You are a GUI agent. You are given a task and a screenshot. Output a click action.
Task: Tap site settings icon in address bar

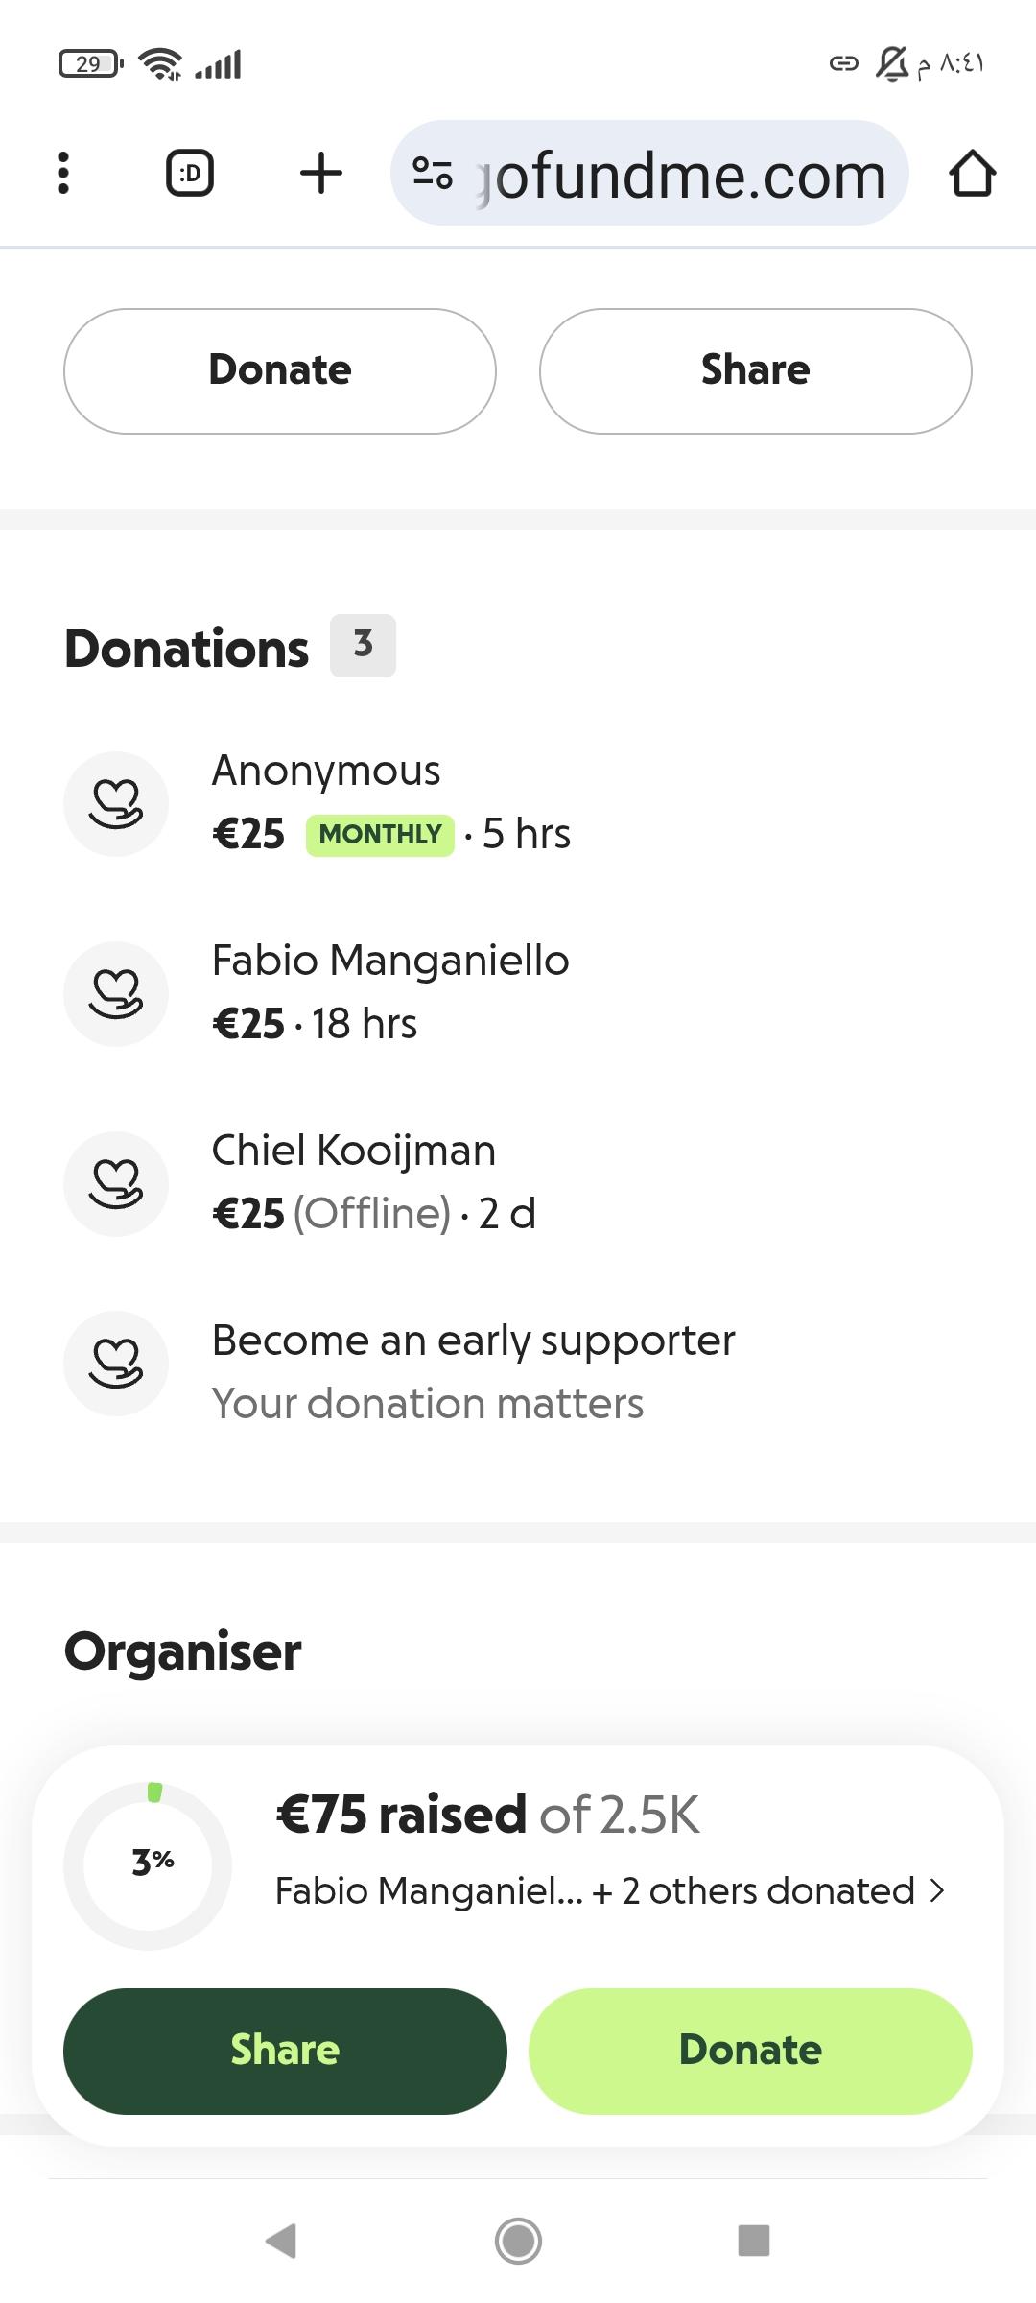tap(433, 174)
